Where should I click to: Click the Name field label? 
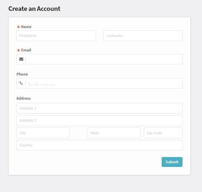coord(26,27)
